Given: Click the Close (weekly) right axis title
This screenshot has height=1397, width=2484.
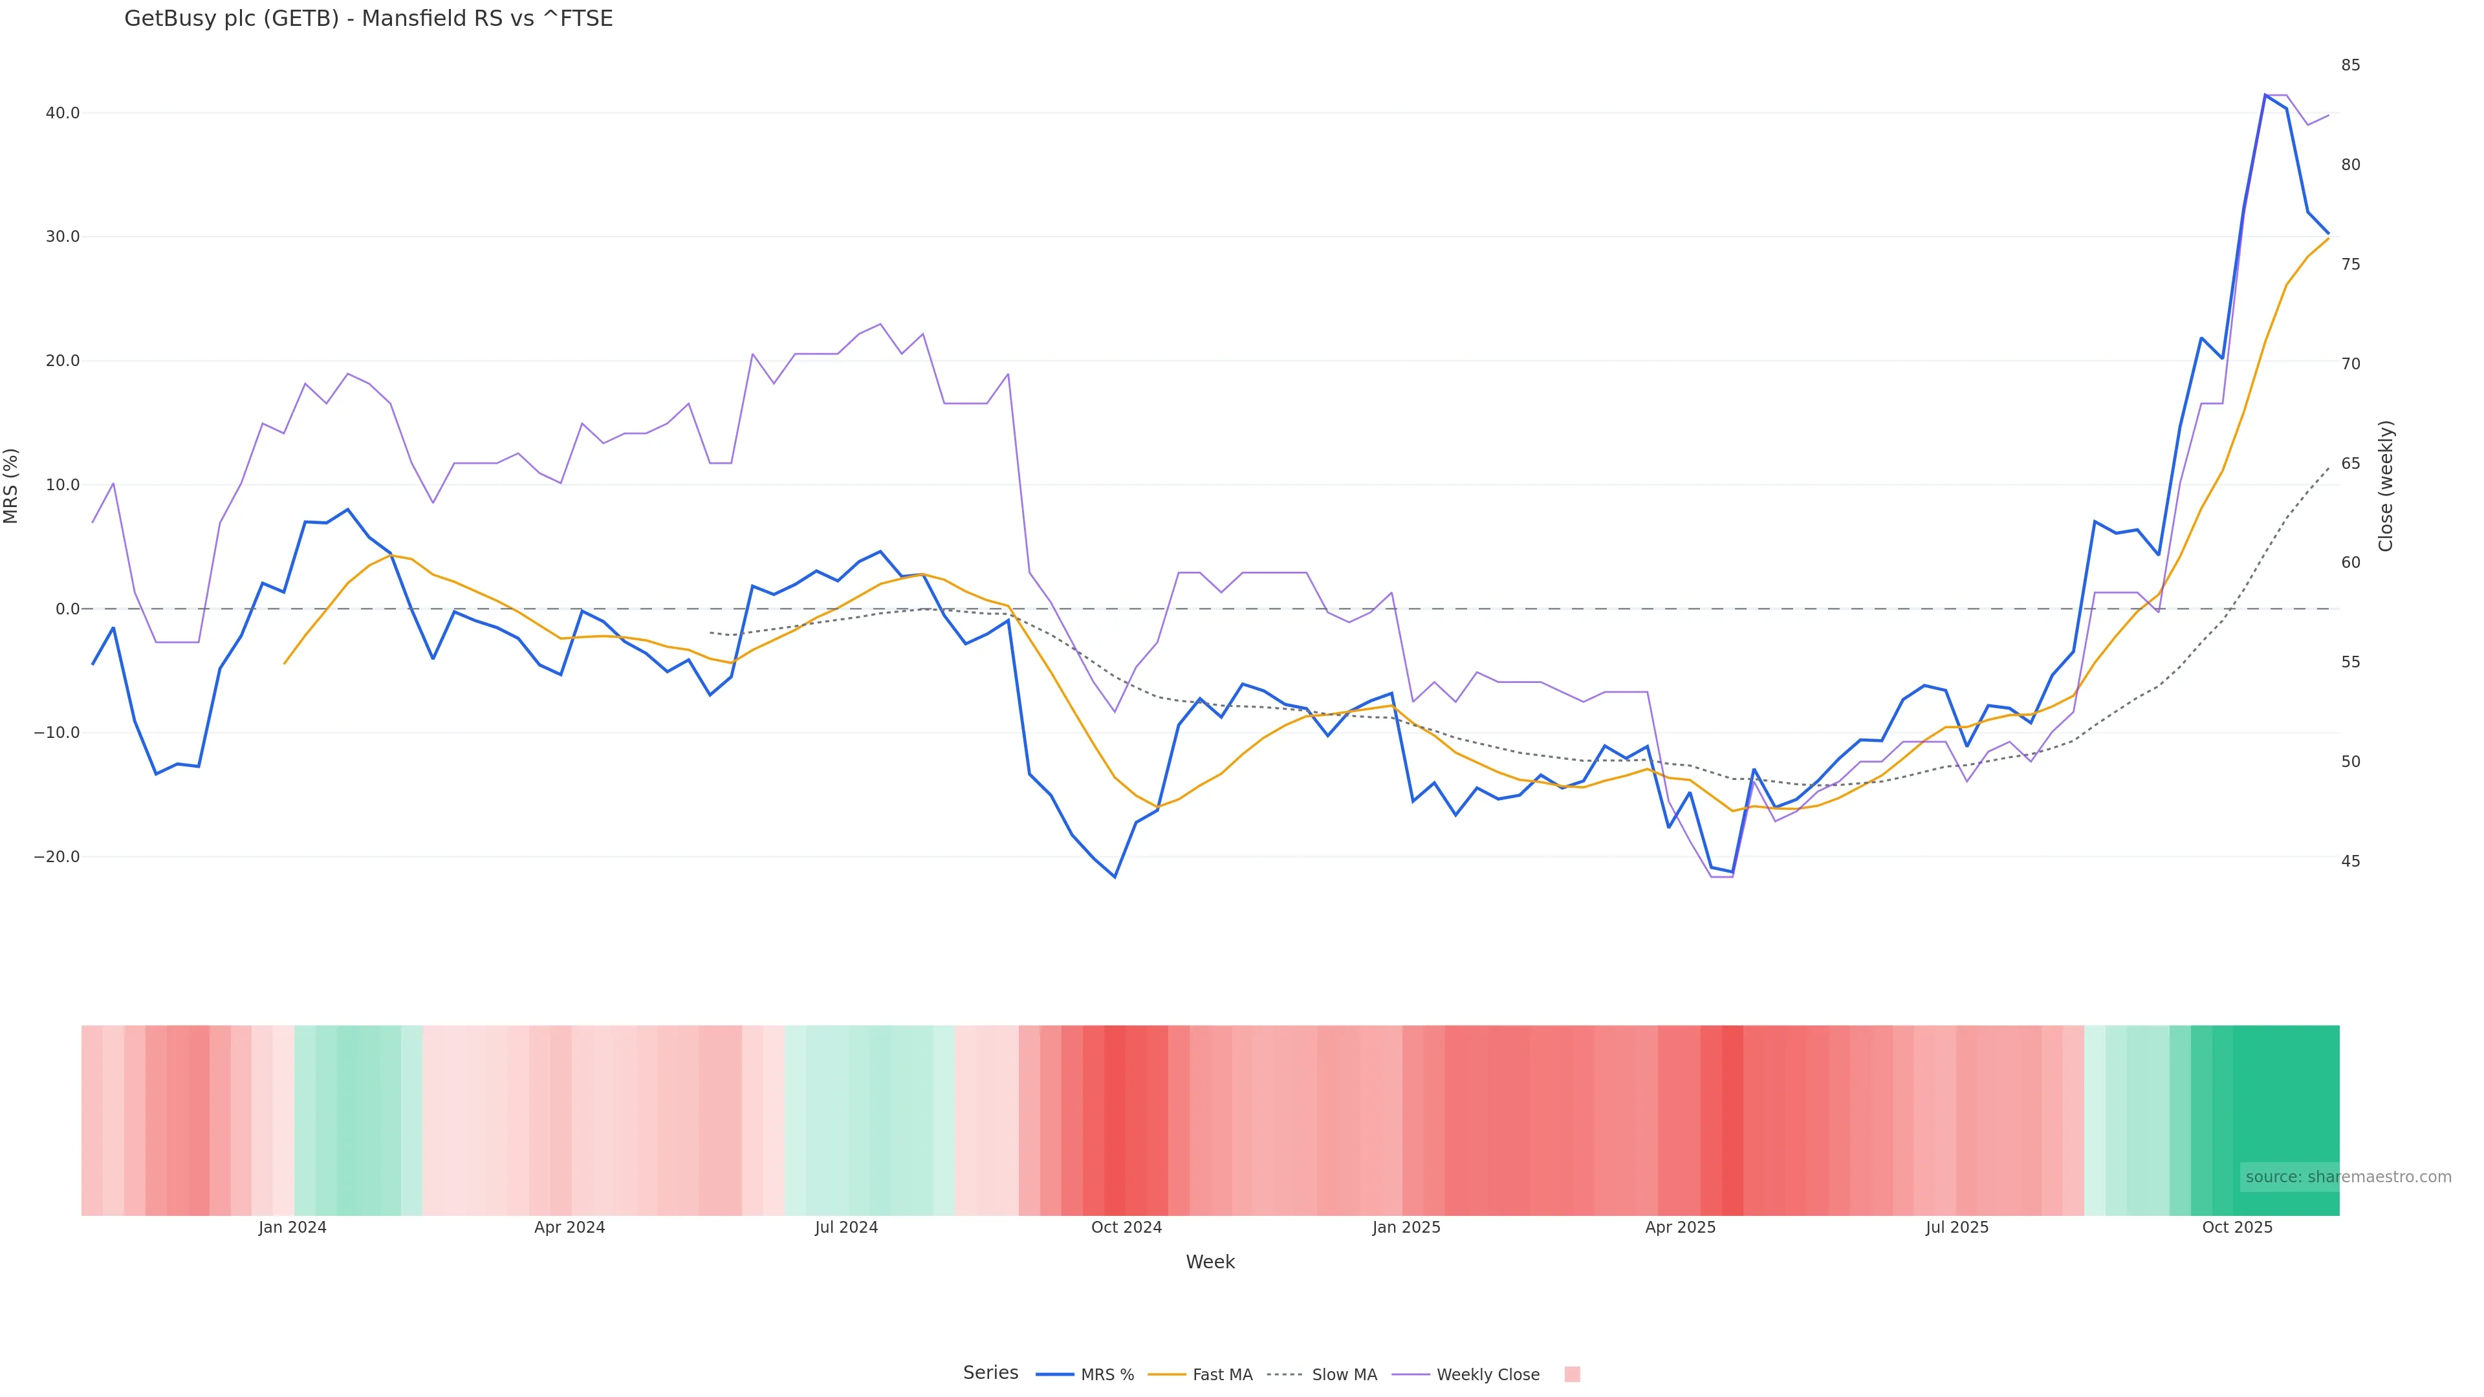Looking at the screenshot, I should point(2386,486).
